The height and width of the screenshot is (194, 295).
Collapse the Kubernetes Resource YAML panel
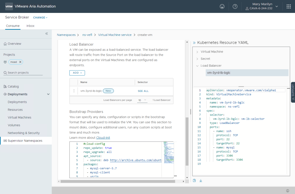[x=194, y=43]
